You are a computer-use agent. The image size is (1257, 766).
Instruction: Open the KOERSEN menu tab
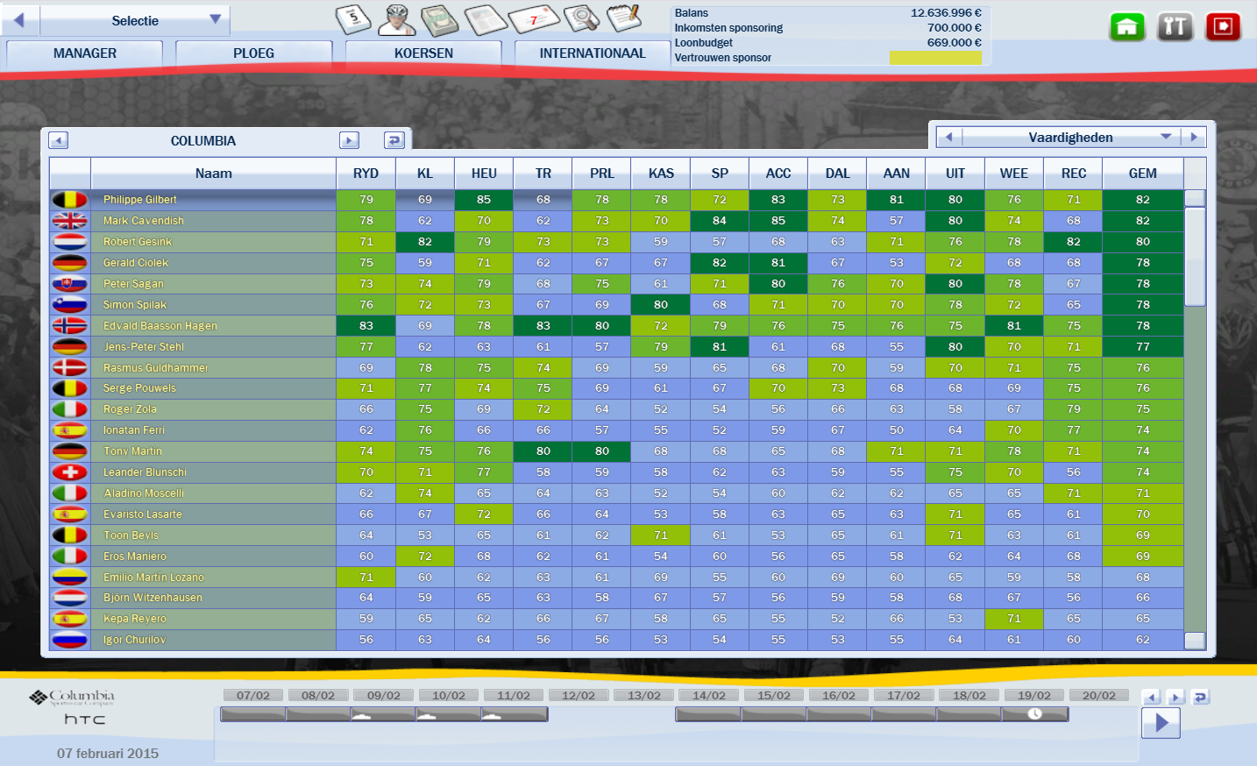pos(423,53)
